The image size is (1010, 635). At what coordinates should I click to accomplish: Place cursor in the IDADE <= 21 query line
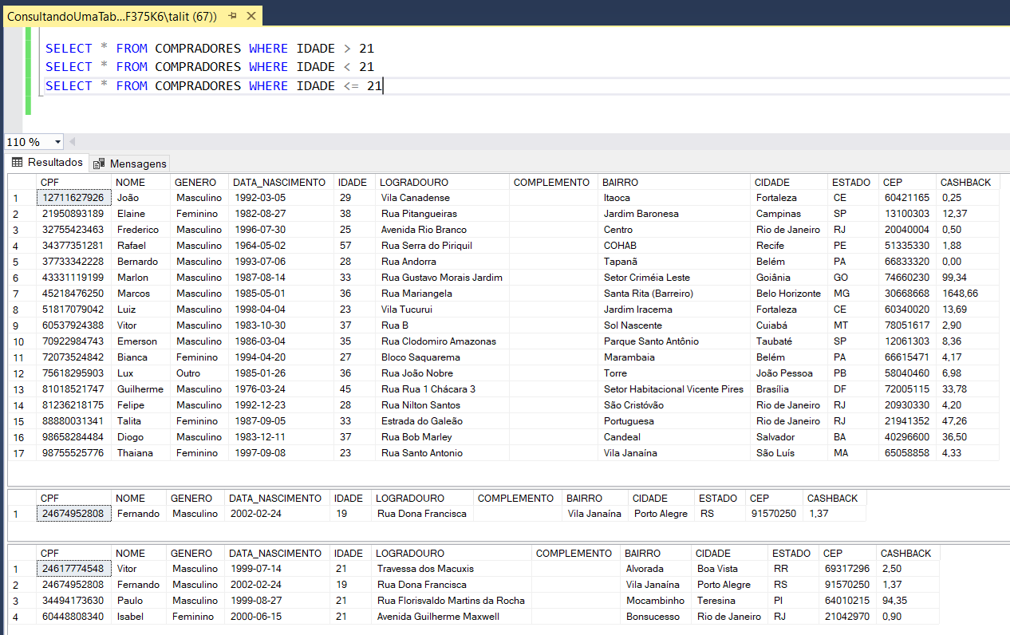coord(214,86)
